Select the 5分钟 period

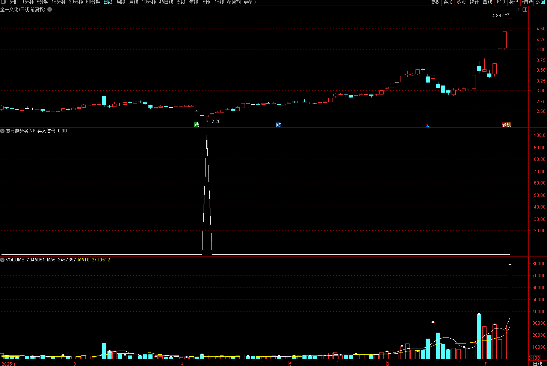(42, 2)
